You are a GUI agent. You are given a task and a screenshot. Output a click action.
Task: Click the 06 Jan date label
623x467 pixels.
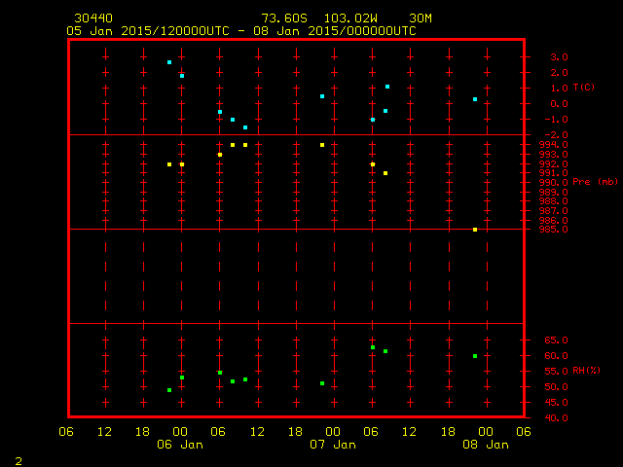coord(180,445)
